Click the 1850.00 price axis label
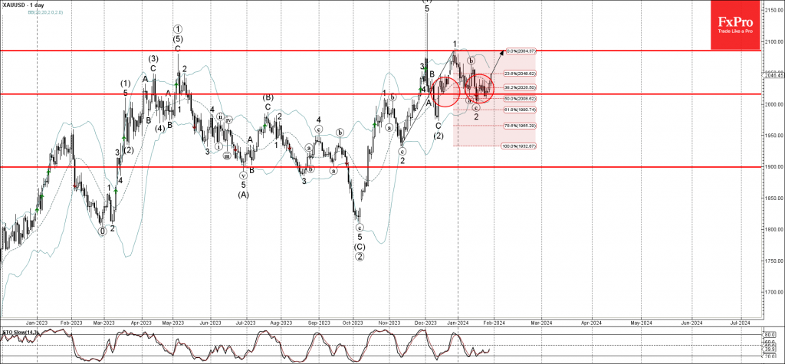 pos(774,198)
